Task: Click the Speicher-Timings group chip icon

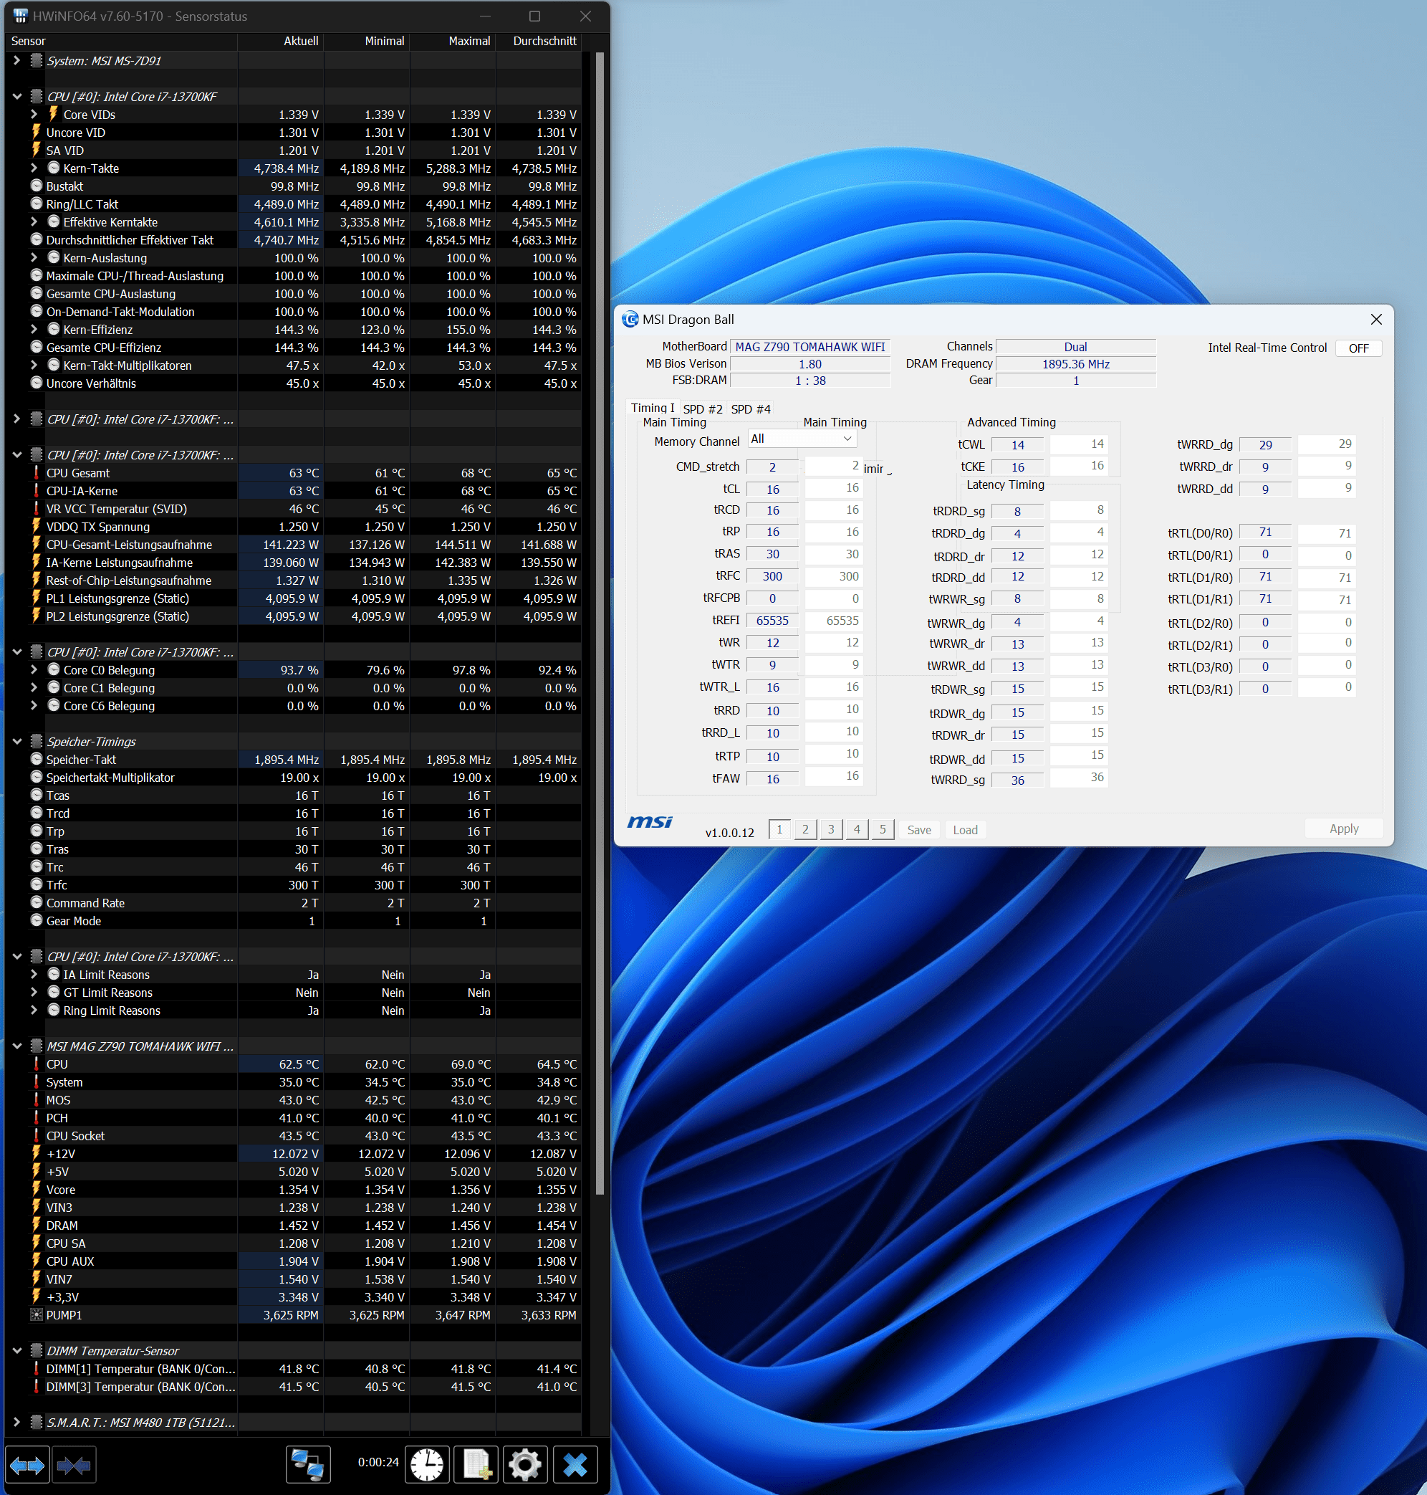Action: pos(36,740)
